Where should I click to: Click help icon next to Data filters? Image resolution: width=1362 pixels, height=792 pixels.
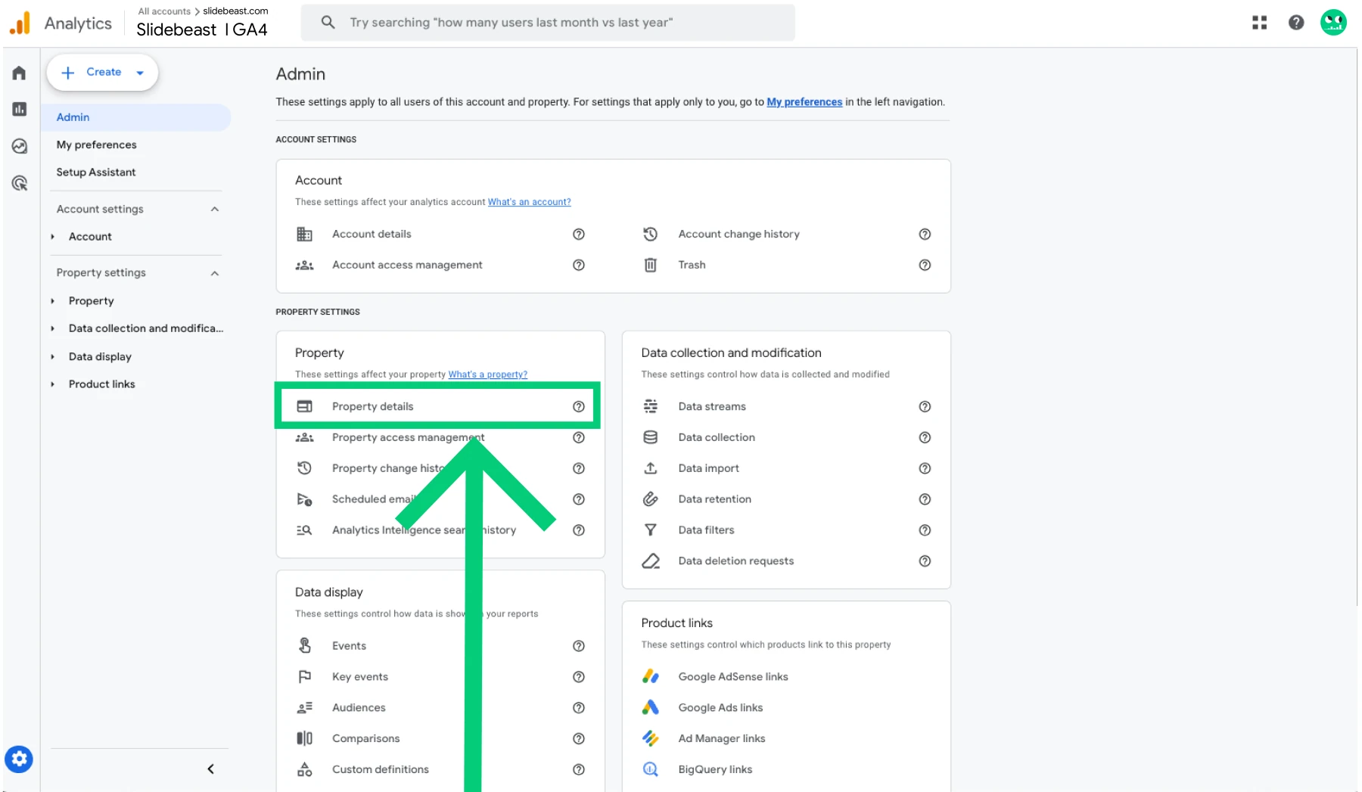pyautogui.click(x=925, y=530)
